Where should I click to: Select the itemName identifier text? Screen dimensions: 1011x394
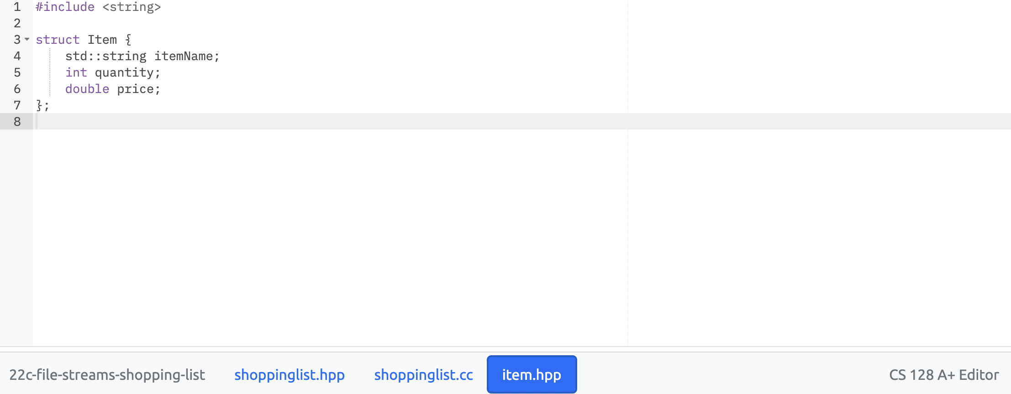[x=185, y=56]
